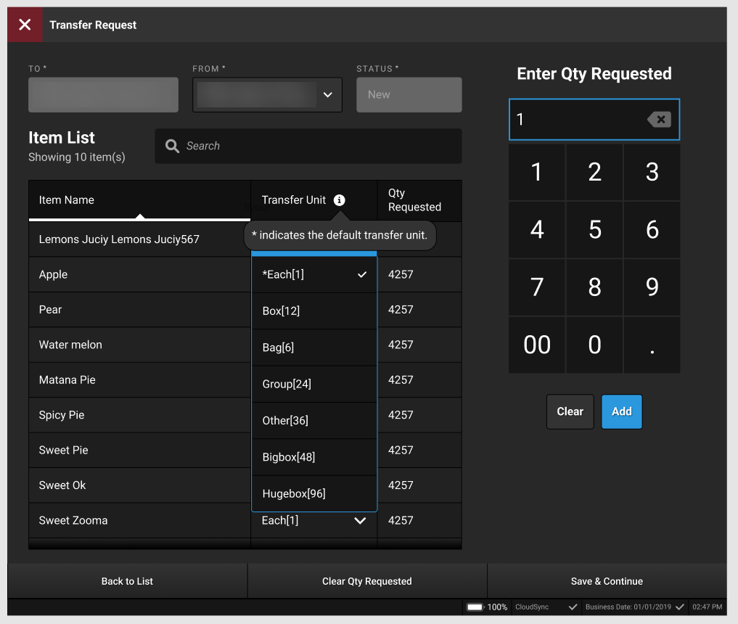Go Back to List
738x624 pixels.
[127, 581]
